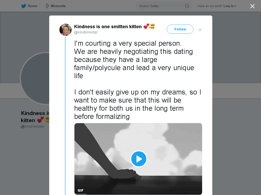Follow the @KindKinkster account
Screen dimensions: 261x195
(180, 29)
